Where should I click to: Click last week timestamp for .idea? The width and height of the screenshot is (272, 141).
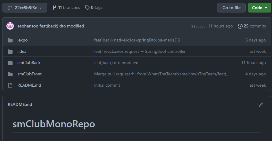pos(257,51)
